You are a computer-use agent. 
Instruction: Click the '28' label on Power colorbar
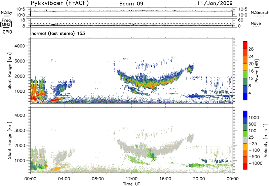pyautogui.click(x=251, y=49)
